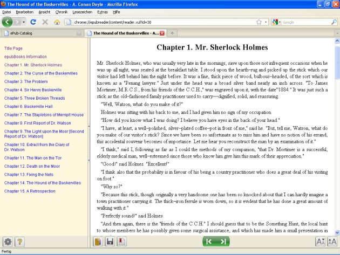Open EPUBReader help question mark
The height and width of the screenshot is (255, 340).
click(x=19, y=242)
